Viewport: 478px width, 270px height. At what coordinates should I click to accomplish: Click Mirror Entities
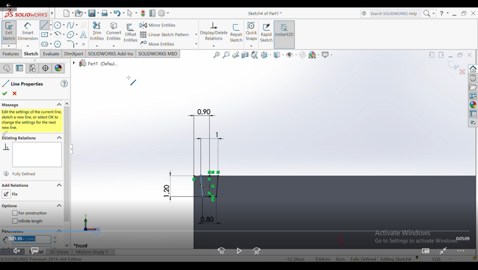tap(158, 25)
